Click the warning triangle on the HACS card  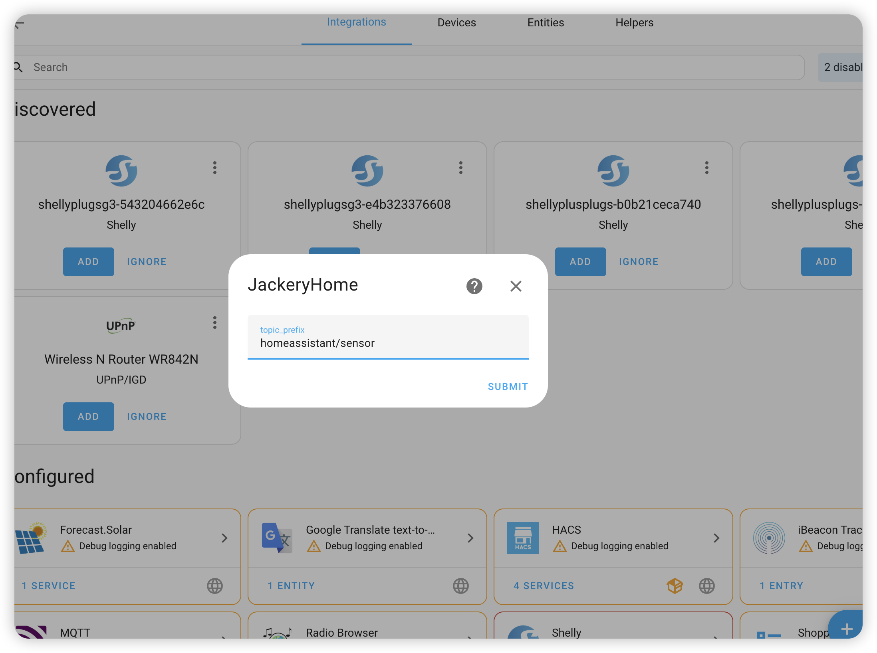tap(560, 546)
